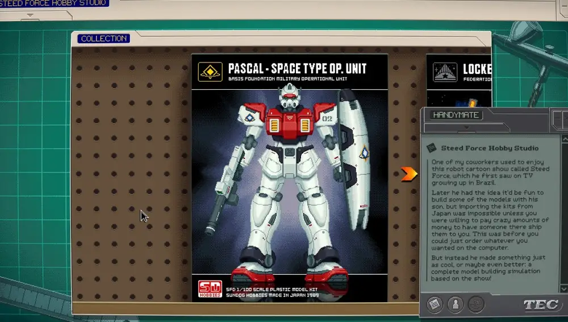This screenshot has width=568, height=322.
Task: Click the Basis Foundation emblem on Pascal box
Action: [210, 72]
